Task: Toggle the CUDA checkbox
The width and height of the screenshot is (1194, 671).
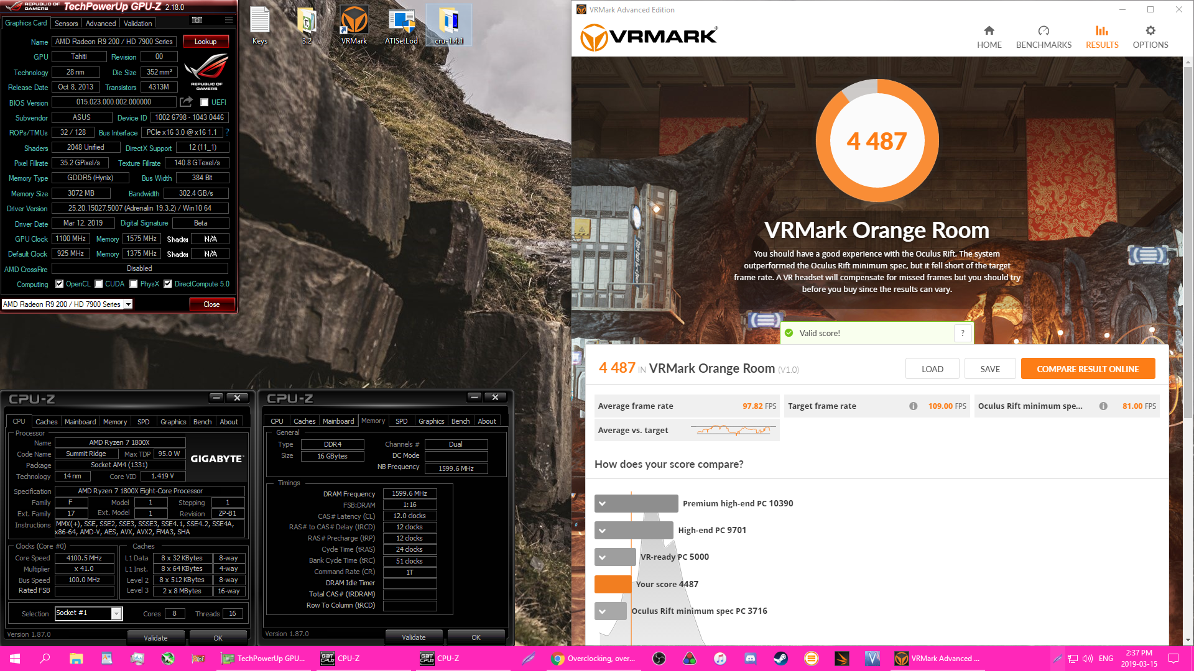Action: [98, 284]
